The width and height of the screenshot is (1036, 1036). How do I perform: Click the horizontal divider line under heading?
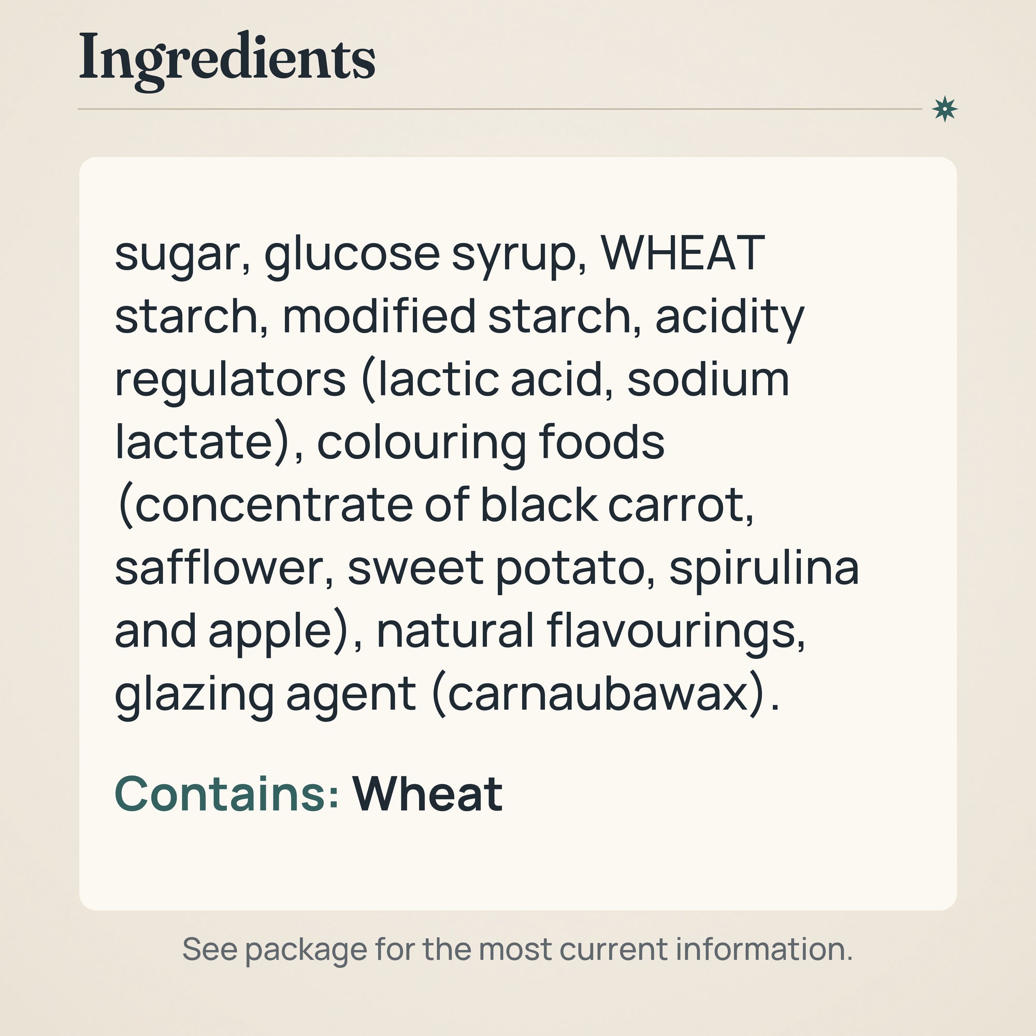499,109
